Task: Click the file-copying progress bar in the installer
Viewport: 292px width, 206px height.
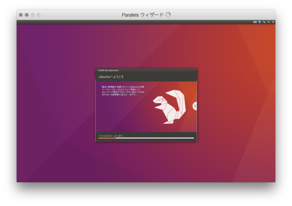Action: pyautogui.click(x=146, y=138)
